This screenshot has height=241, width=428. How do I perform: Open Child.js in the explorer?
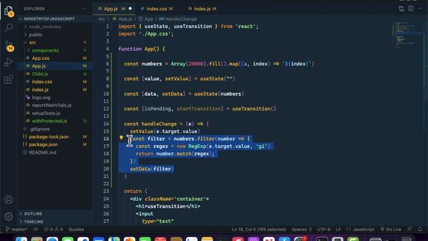coord(40,74)
